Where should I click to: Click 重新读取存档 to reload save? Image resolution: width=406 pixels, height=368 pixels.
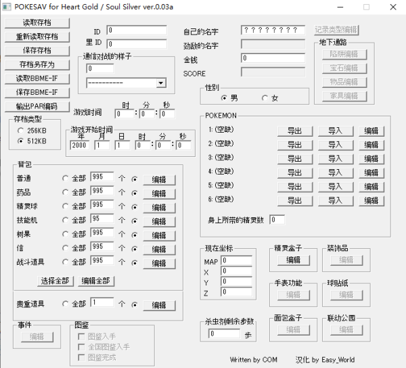click(37, 37)
